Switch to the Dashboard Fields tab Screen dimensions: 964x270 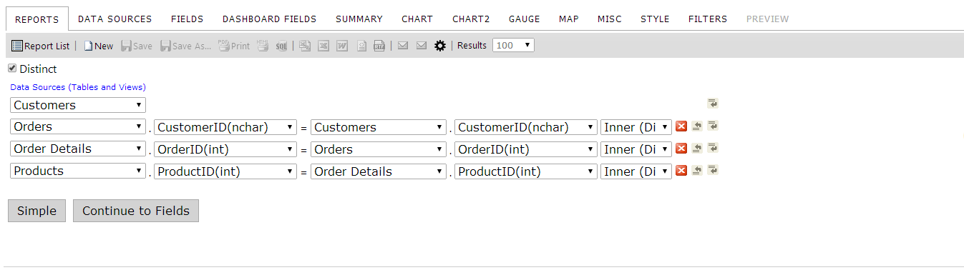tap(270, 19)
